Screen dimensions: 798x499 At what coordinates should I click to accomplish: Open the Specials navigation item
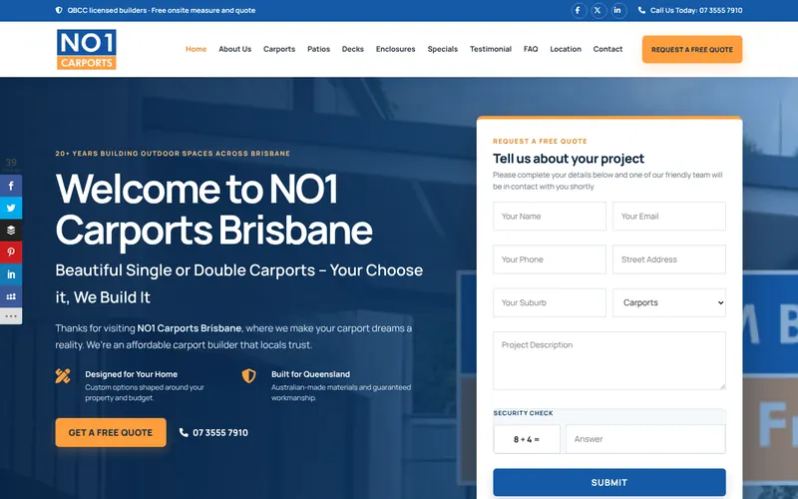[x=442, y=49]
